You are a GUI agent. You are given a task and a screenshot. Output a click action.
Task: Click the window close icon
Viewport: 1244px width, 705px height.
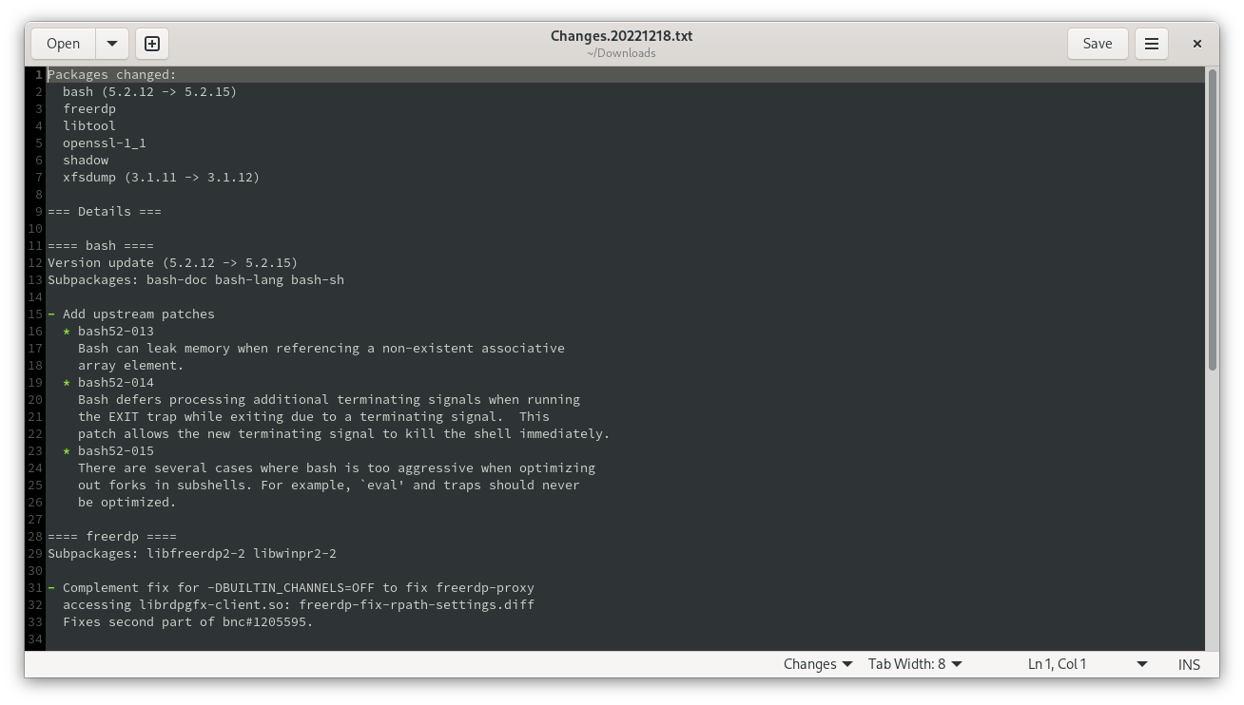point(1196,43)
